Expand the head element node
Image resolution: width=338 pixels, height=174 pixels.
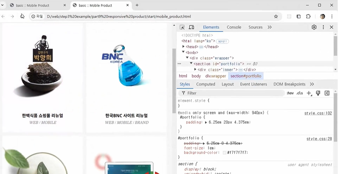click(184, 46)
